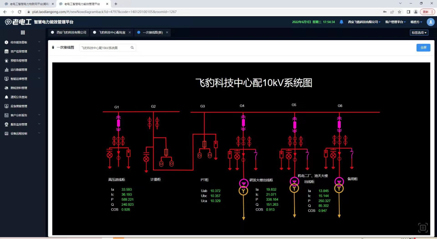Click the password key icon in address bar

point(385,12)
